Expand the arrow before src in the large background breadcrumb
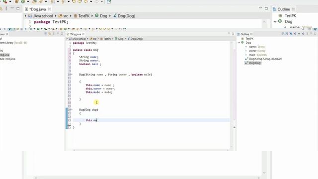Screen dimensions: 318x179 [x=56, y=15]
